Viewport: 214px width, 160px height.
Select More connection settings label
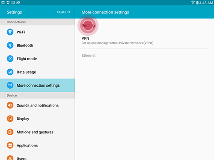[38, 85]
